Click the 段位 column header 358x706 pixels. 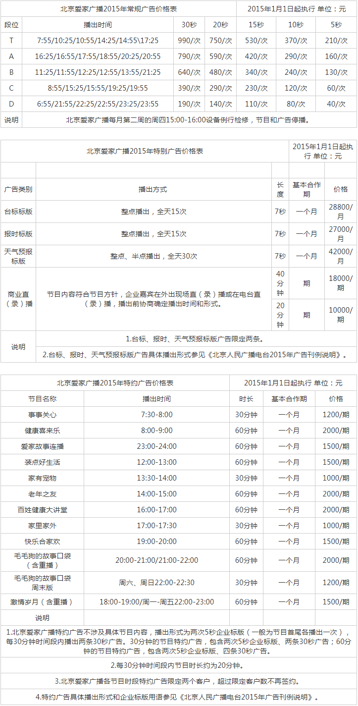11,25
